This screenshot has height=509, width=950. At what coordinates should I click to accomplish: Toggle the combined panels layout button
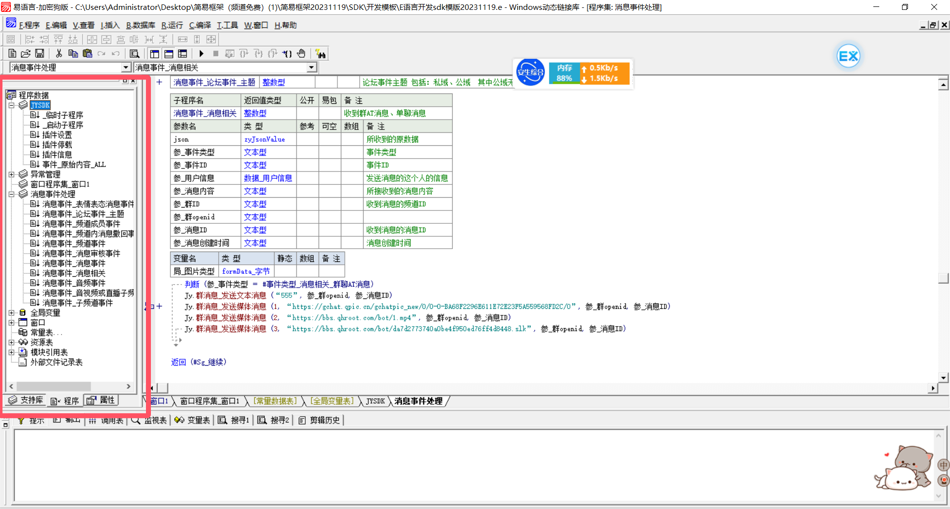pos(183,54)
